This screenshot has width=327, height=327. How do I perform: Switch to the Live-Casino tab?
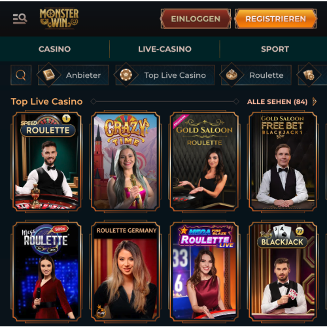pos(165,49)
